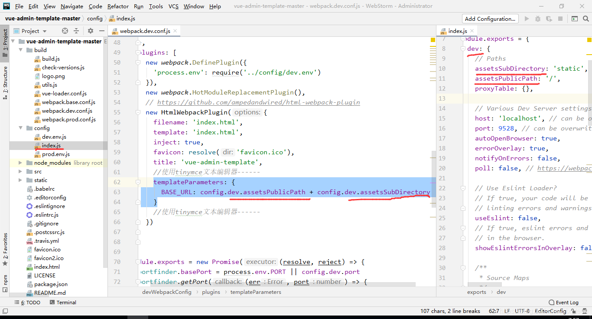This screenshot has height=319, width=592.
Task: Click the Stop square icon
Action: (x=560, y=19)
